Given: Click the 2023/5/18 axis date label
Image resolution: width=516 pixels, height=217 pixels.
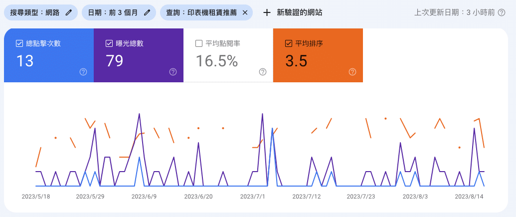Looking at the screenshot, I should 36,197.
